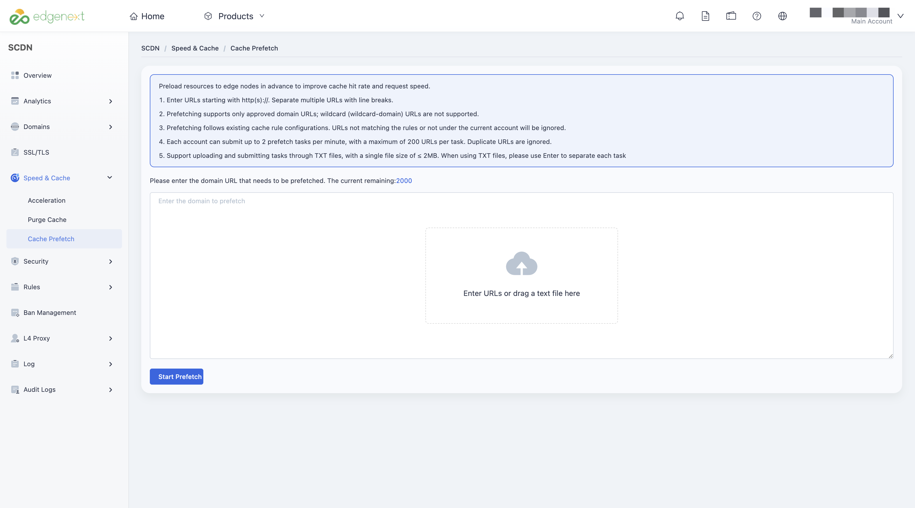Click the Start Prefetch button
The width and height of the screenshot is (915, 508).
click(177, 377)
